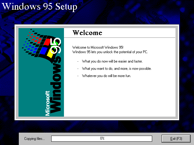Viewport: 194px width, 145px height.
Task: Click the "Copying files..." status text
Action: (34, 139)
